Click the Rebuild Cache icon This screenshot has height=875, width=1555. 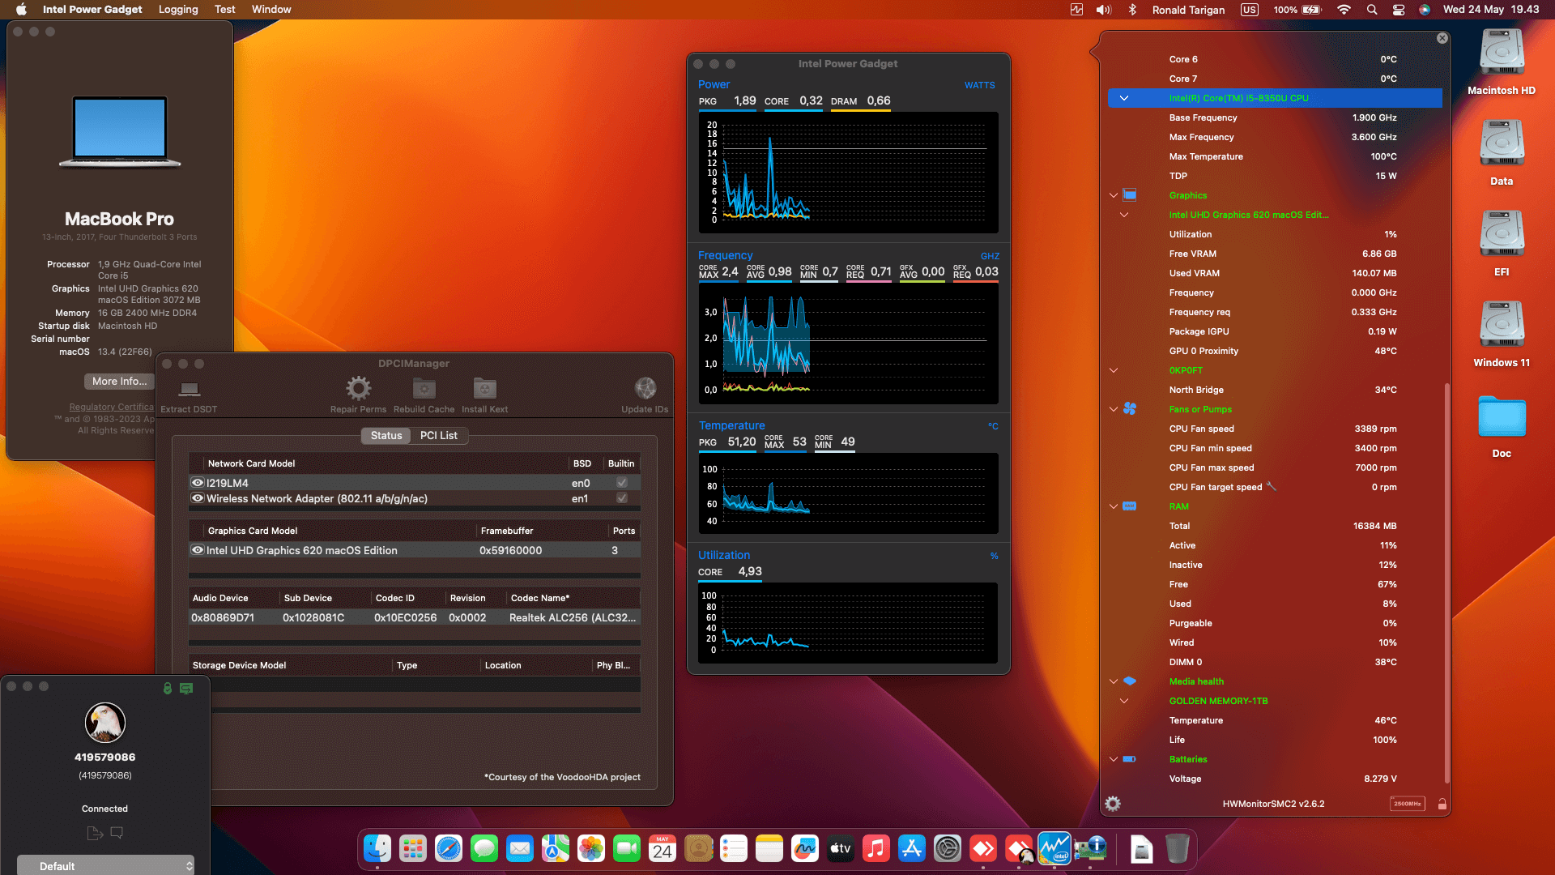424,389
